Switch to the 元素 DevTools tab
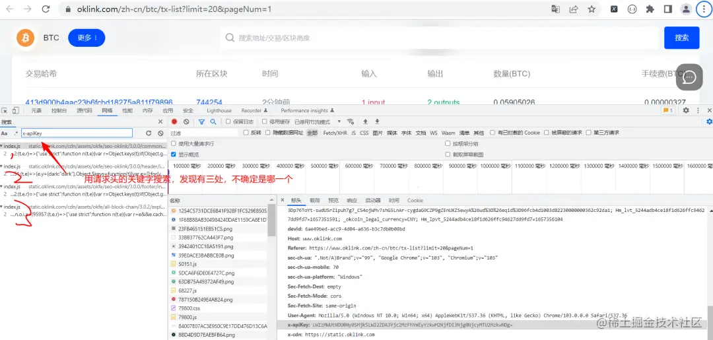Image resolution: width=713 pixels, height=340 pixels. tap(36, 110)
